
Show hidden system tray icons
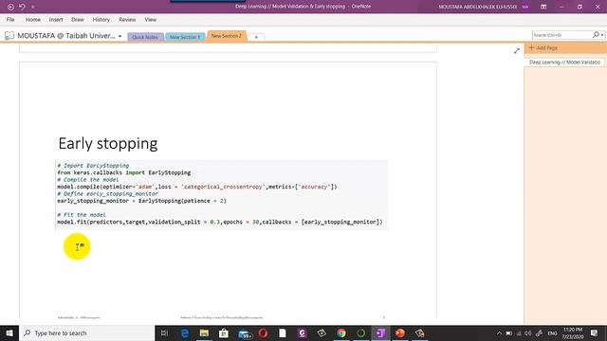(499, 333)
